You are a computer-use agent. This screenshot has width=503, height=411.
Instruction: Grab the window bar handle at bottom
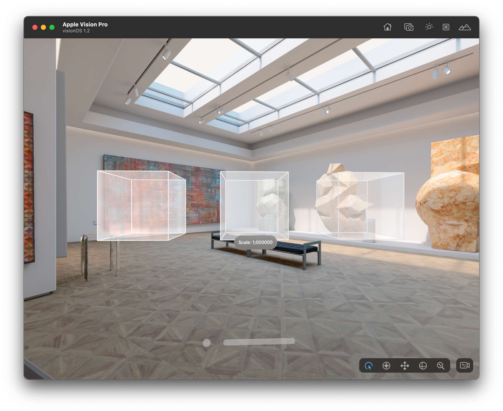[259, 342]
